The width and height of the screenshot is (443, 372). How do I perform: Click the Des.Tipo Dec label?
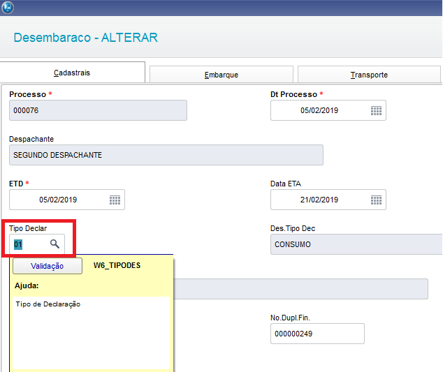pos(293,228)
